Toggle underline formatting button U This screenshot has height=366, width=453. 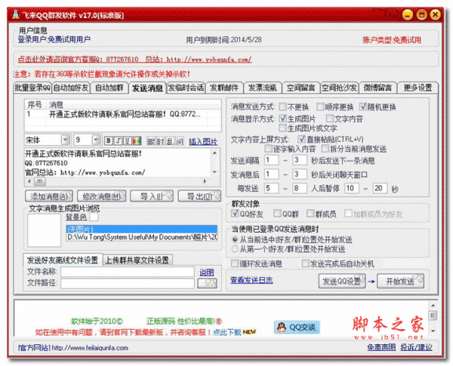point(128,140)
